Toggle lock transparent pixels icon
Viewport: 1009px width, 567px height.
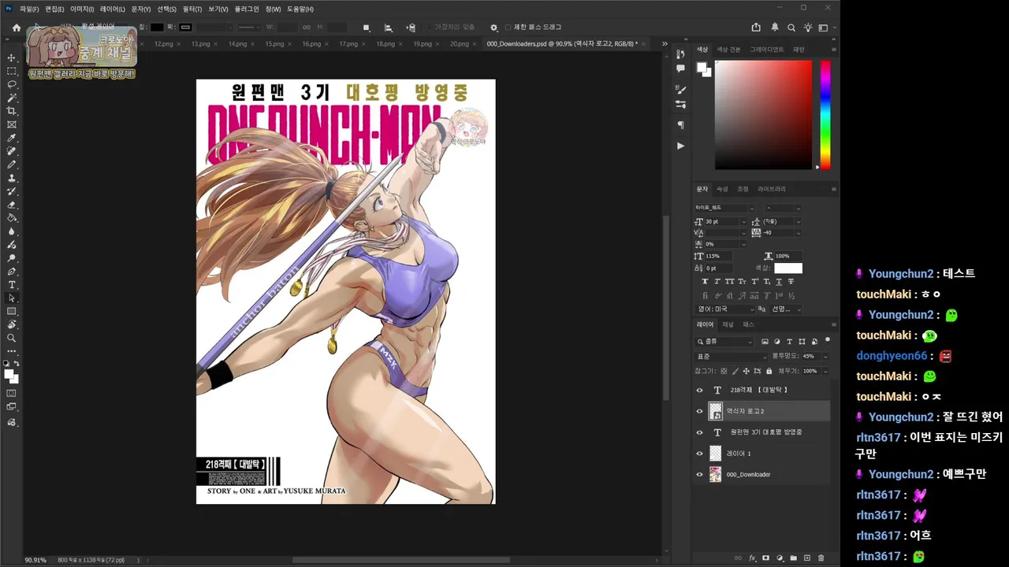tap(724, 371)
